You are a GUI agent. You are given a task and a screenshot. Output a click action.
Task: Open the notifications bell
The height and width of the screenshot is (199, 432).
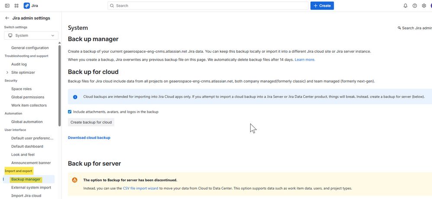[405, 6]
